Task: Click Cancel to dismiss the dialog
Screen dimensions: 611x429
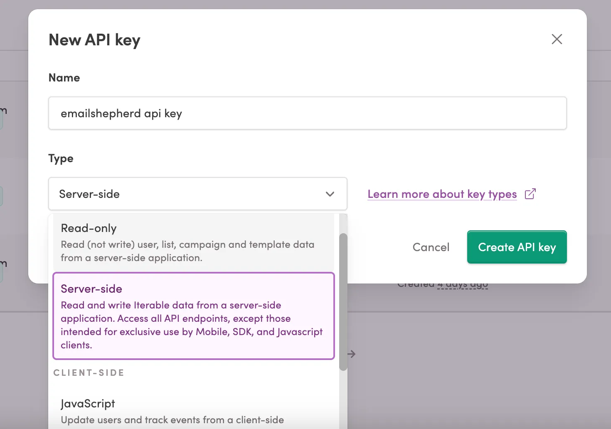Action: (x=431, y=247)
